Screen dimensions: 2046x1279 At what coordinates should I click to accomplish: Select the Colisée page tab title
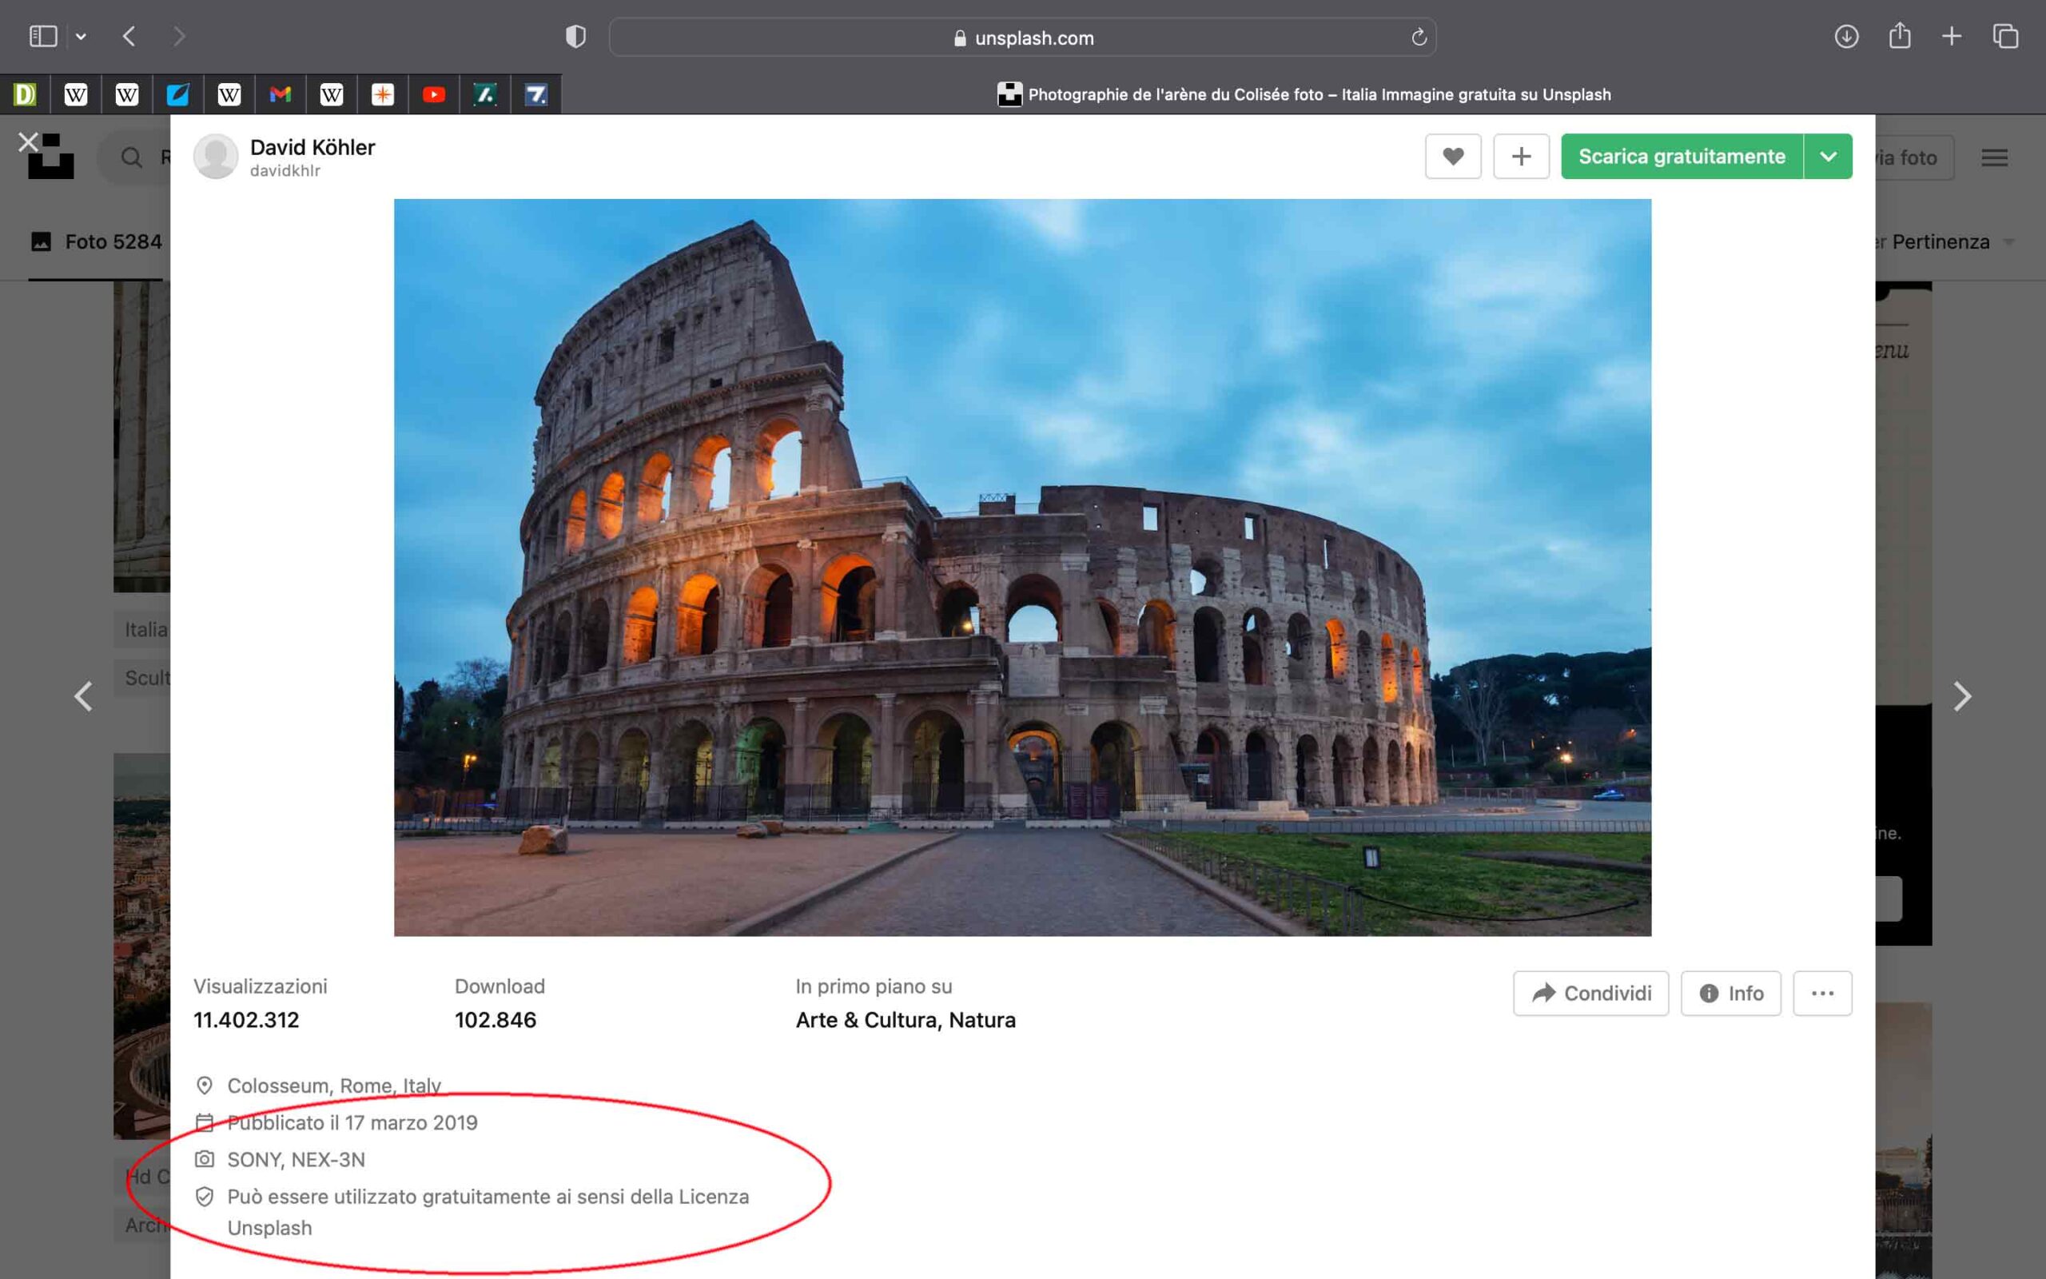click(1306, 94)
